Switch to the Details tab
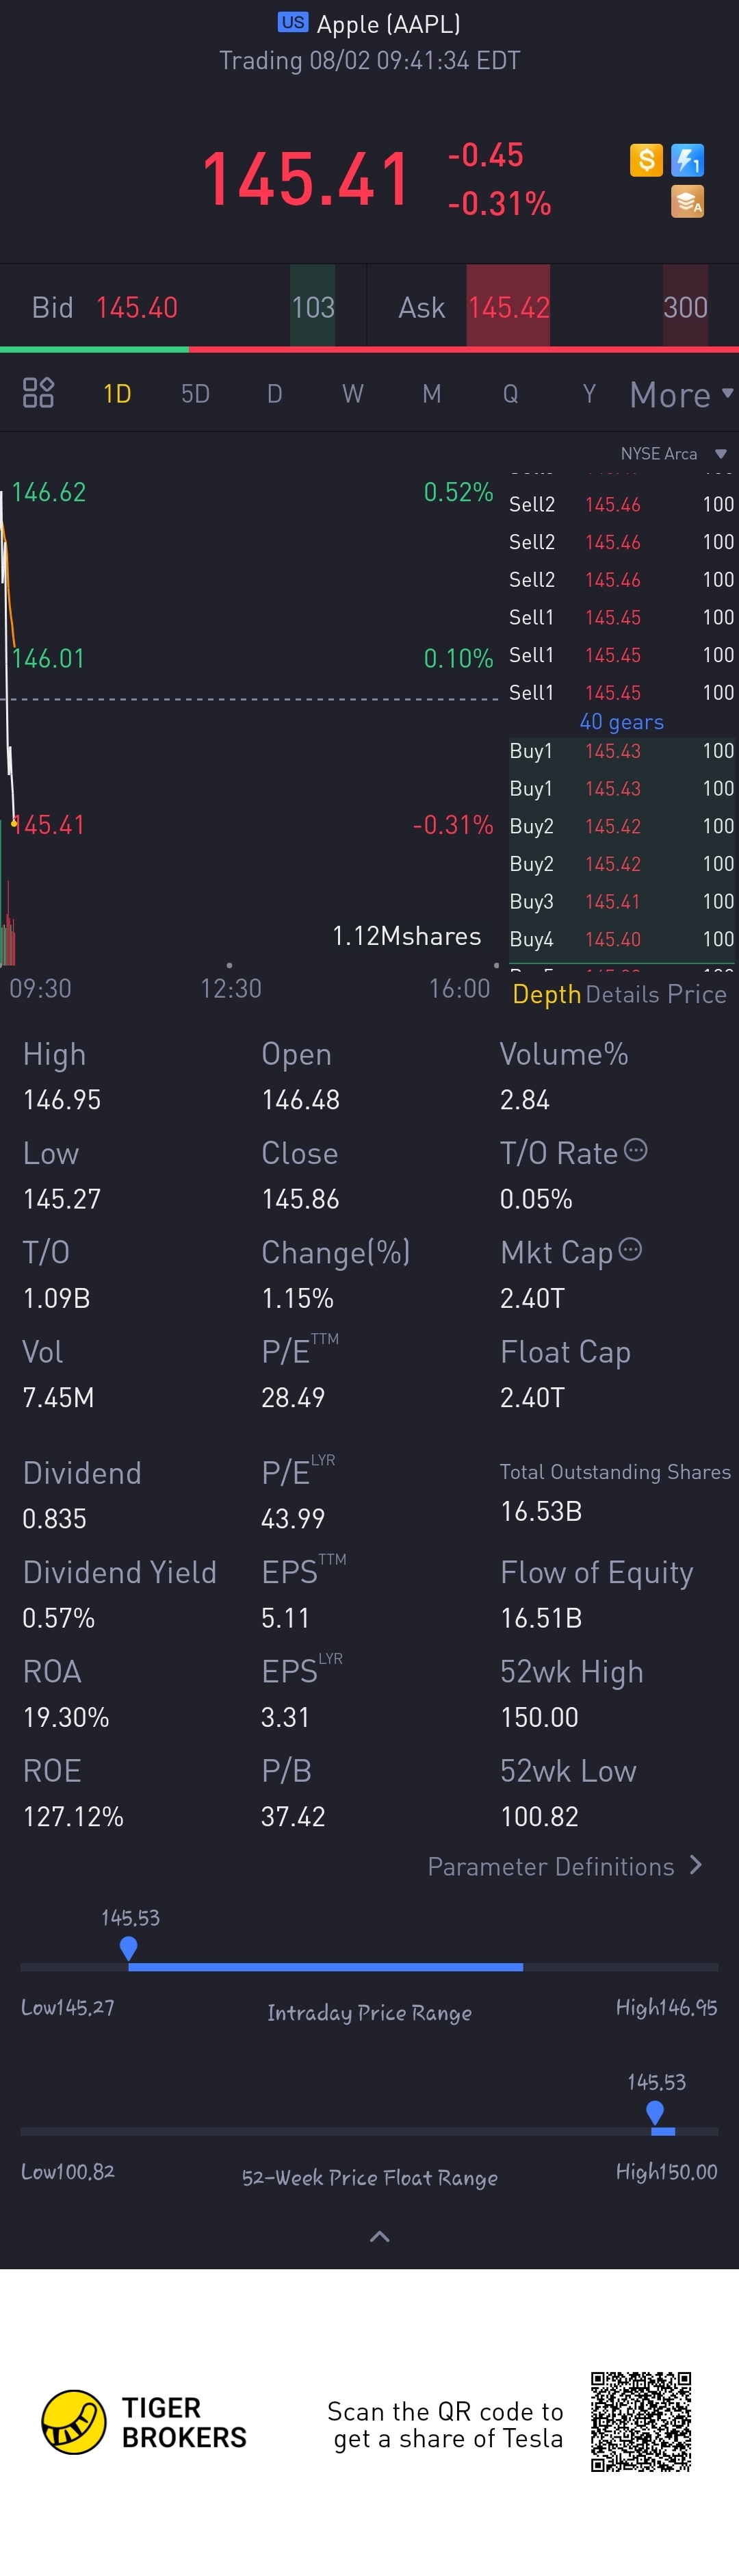739x2576 pixels. (622, 994)
